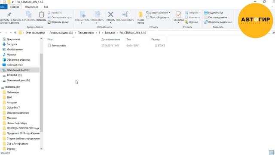This screenshot has width=275, height=155.
Task: Click Обратить выделение
Action: (218, 22)
